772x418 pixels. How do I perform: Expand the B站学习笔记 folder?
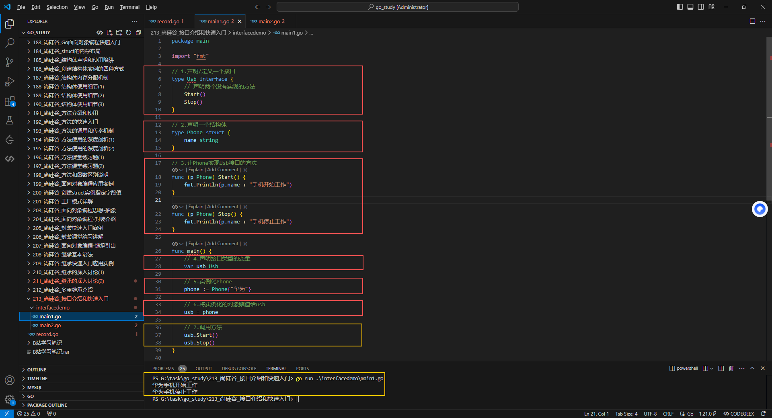[82, 343]
